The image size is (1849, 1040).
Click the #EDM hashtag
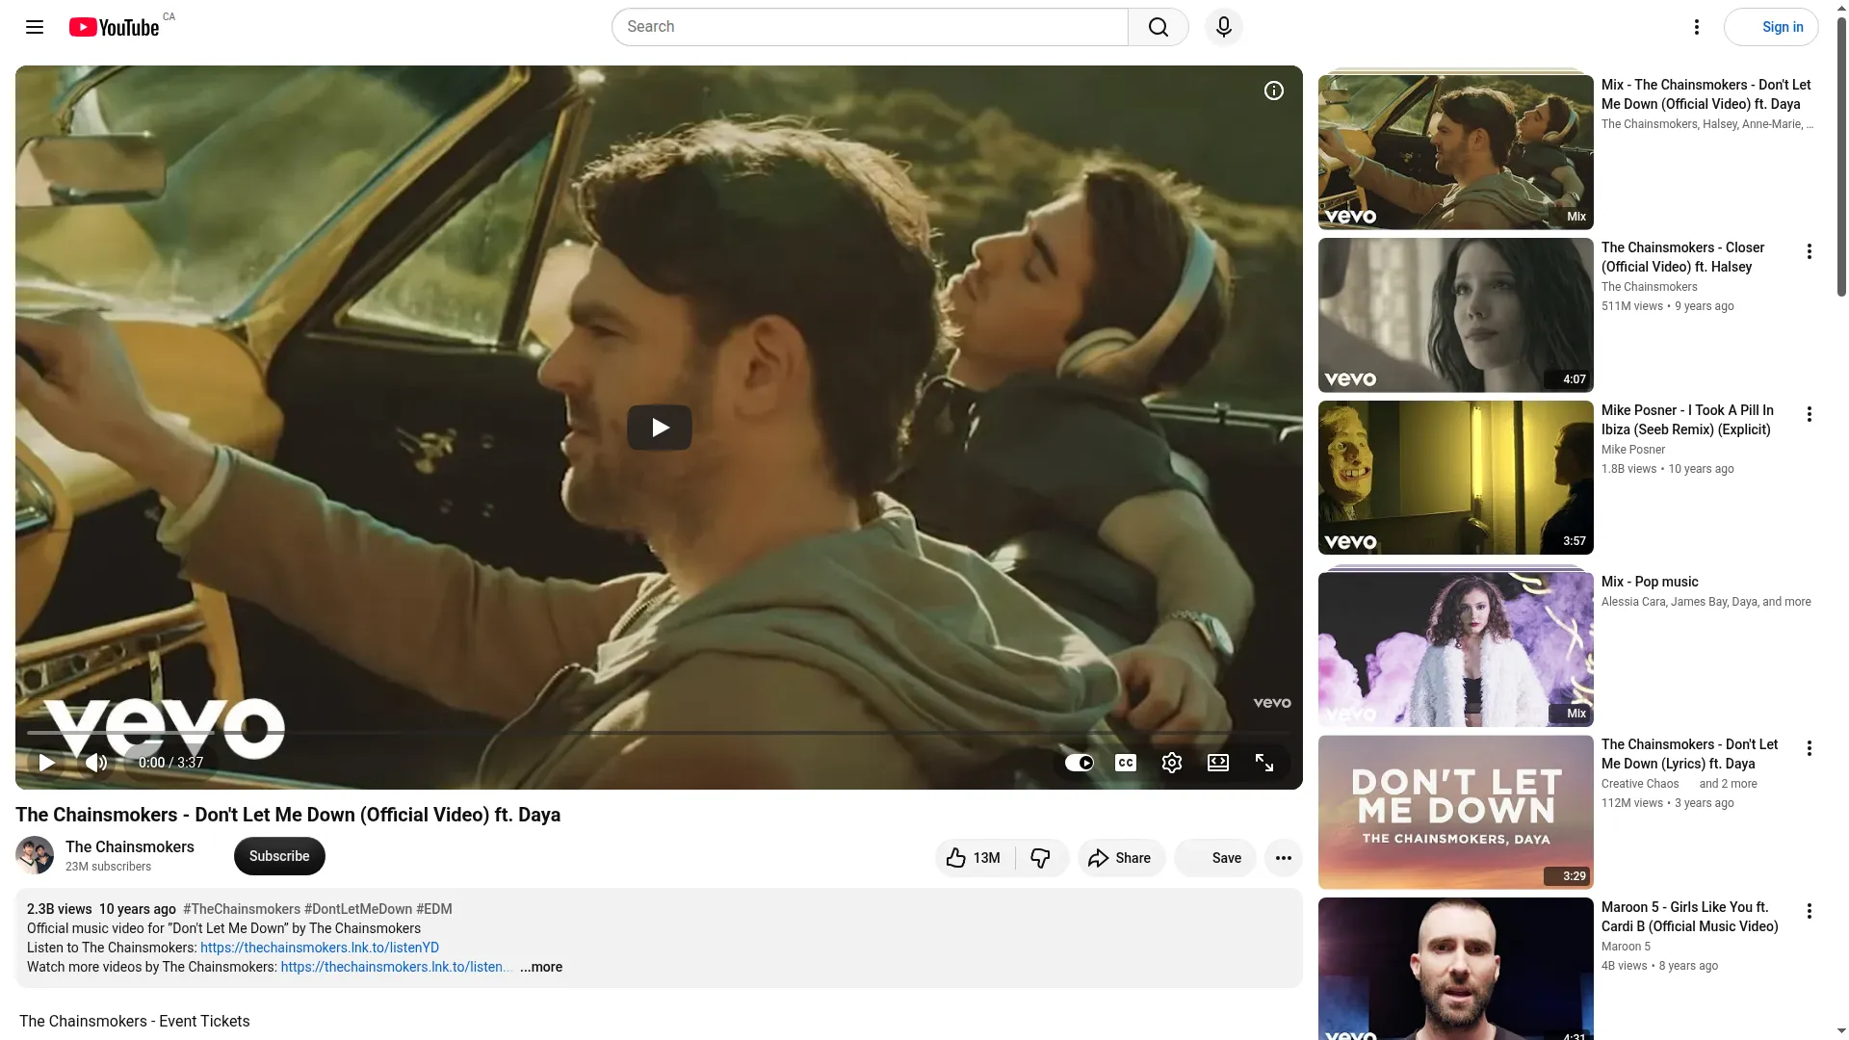point(434,909)
